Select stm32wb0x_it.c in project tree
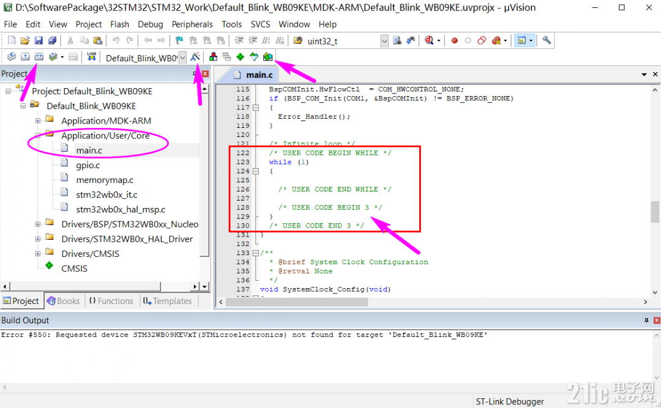This screenshot has height=408, width=661. [x=106, y=195]
